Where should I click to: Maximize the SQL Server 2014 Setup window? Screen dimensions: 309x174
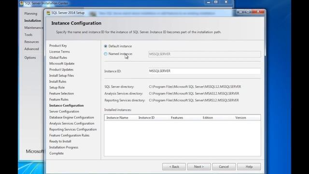[x=248, y=12]
